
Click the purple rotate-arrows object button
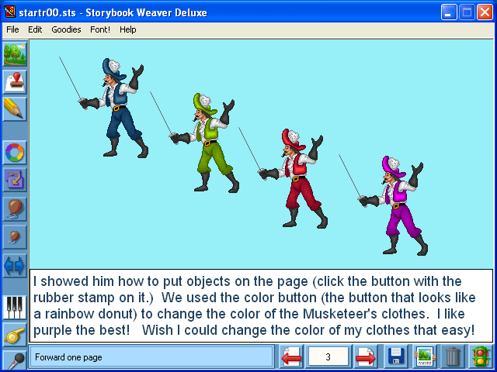tap(15, 180)
